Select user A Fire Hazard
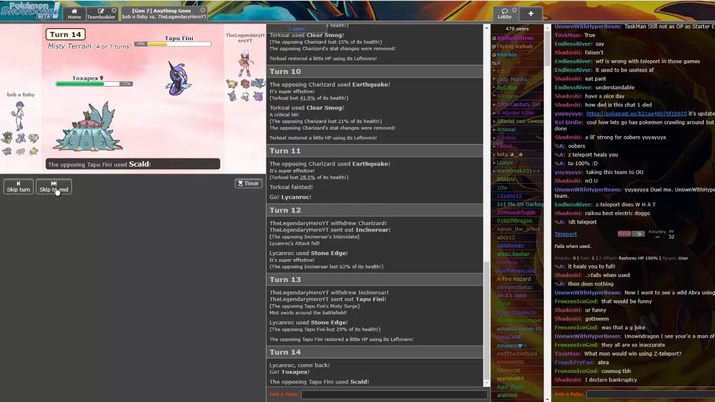The image size is (715, 402). click(x=513, y=279)
